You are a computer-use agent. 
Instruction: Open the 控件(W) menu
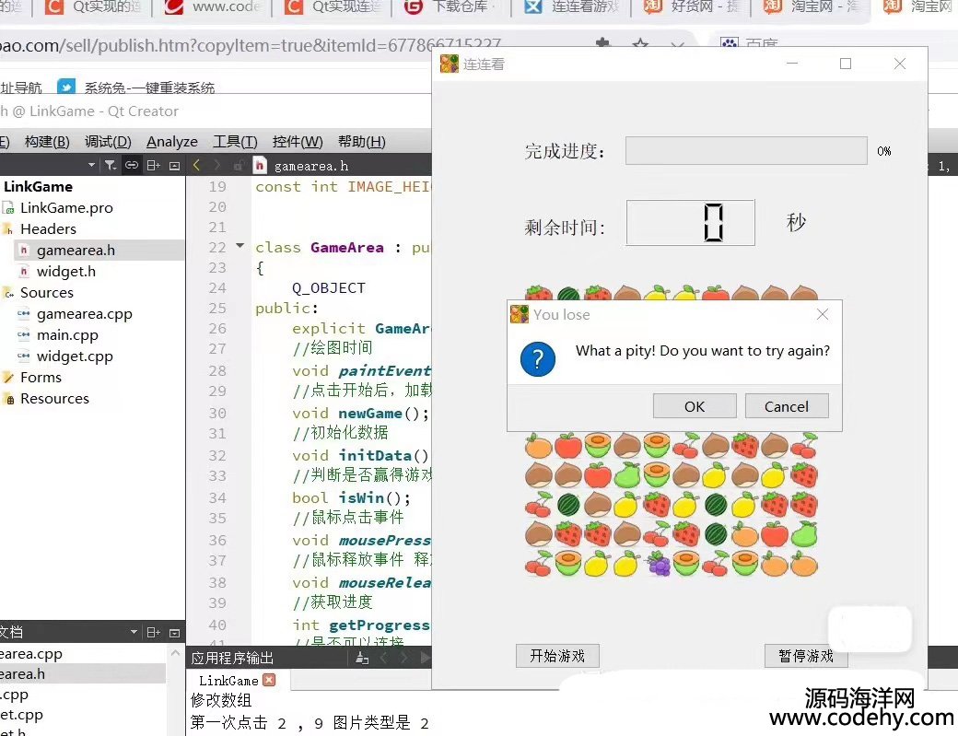point(298,142)
